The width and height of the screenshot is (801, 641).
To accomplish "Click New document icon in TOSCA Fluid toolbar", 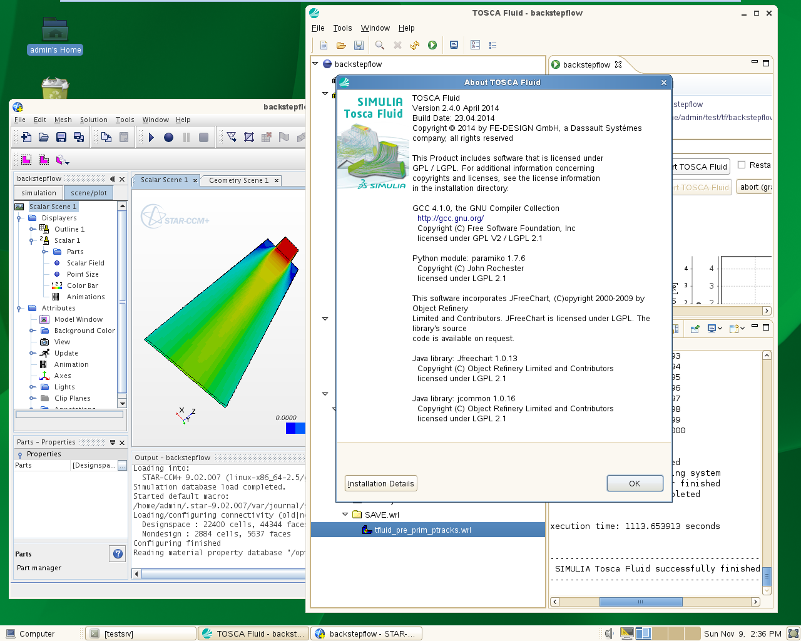I will (x=324, y=45).
